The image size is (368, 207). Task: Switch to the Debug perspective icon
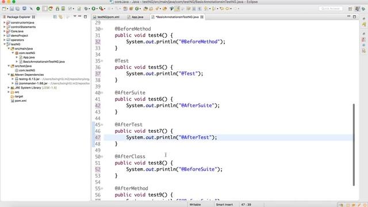[x=363, y=9]
